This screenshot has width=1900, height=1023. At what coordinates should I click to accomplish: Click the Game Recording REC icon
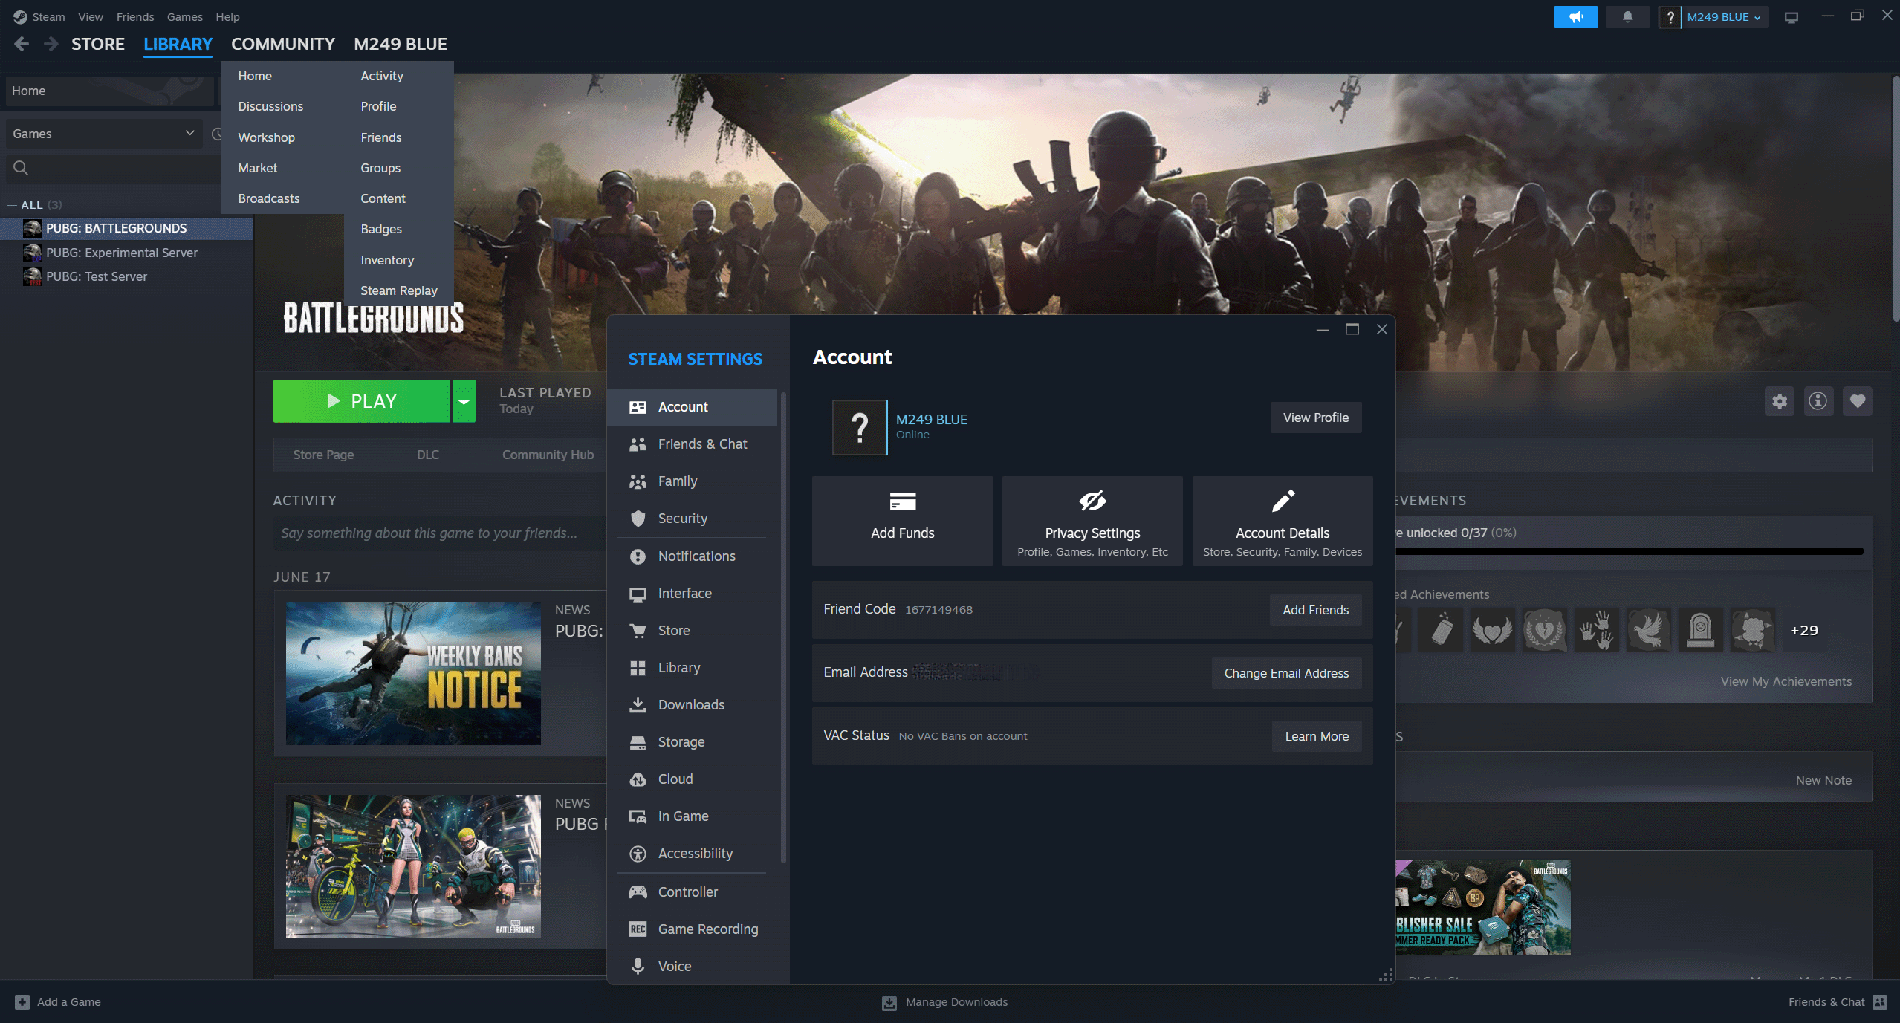pos(638,929)
